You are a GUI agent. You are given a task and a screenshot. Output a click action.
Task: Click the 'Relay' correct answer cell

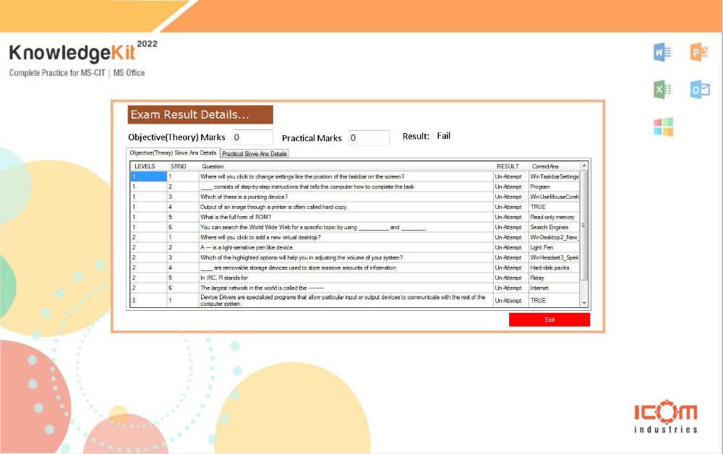pos(555,278)
